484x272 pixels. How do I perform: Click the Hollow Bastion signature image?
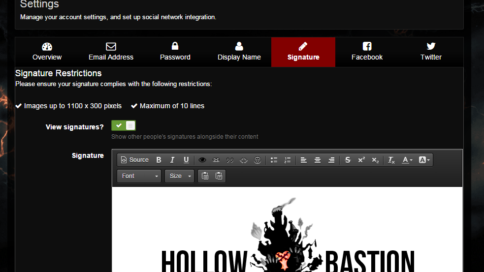coord(288,235)
